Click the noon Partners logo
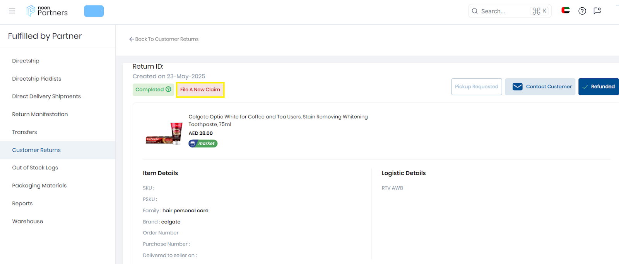 click(47, 11)
